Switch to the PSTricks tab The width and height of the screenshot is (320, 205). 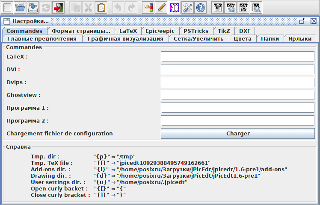click(x=196, y=31)
